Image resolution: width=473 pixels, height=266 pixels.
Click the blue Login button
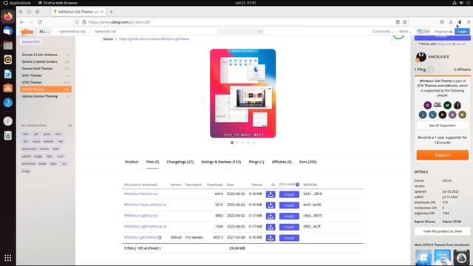click(462, 31)
